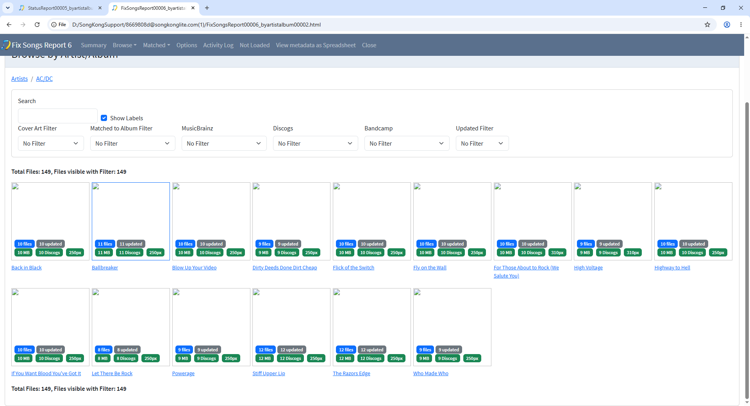Open the Ballbreaker album link
Viewport: 750px width, 406px height.
point(105,268)
